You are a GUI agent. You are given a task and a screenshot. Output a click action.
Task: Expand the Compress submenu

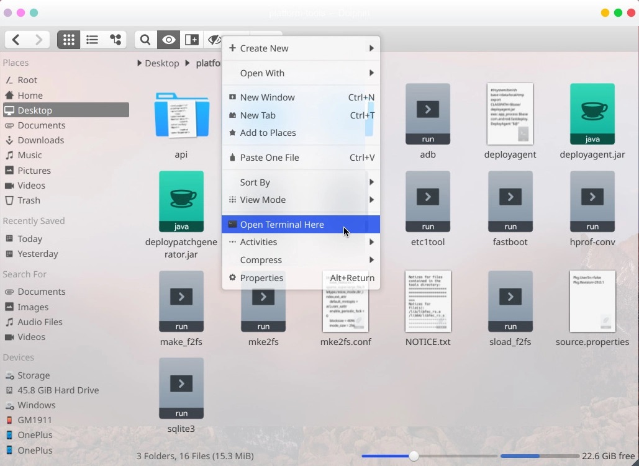(301, 260)
